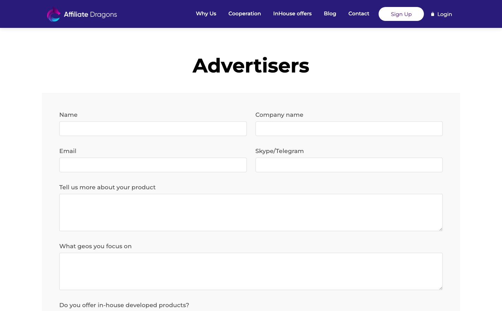
Task: Click the Login link
Action: [444, 14]
